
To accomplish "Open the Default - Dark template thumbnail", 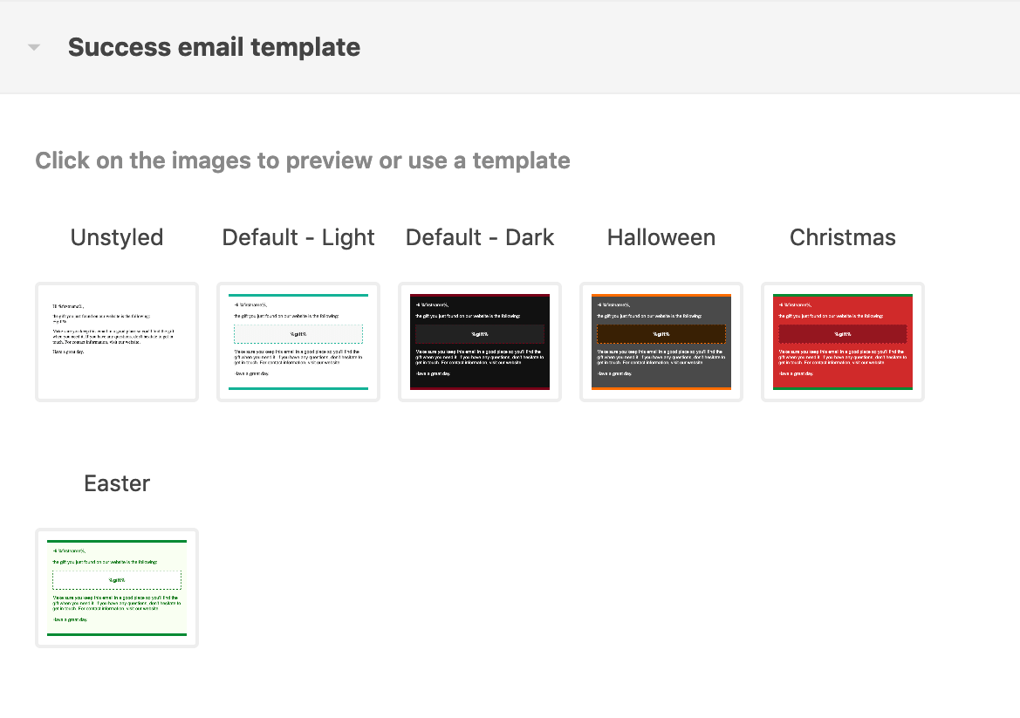I will click(x=479, y=342).
